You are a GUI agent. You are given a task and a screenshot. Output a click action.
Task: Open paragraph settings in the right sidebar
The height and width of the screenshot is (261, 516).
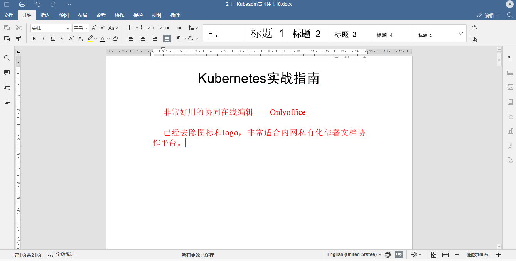click(510, 58)
